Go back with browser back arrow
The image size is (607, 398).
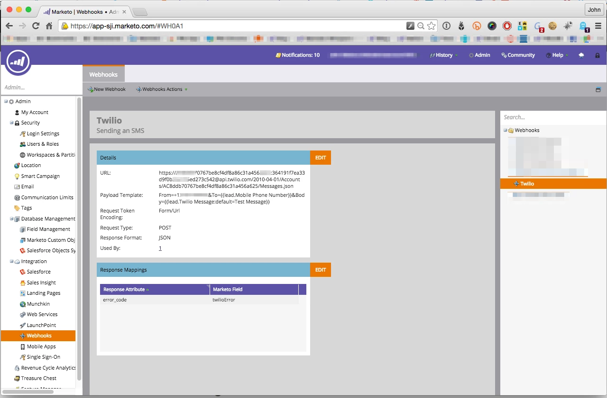click(9, 26)
